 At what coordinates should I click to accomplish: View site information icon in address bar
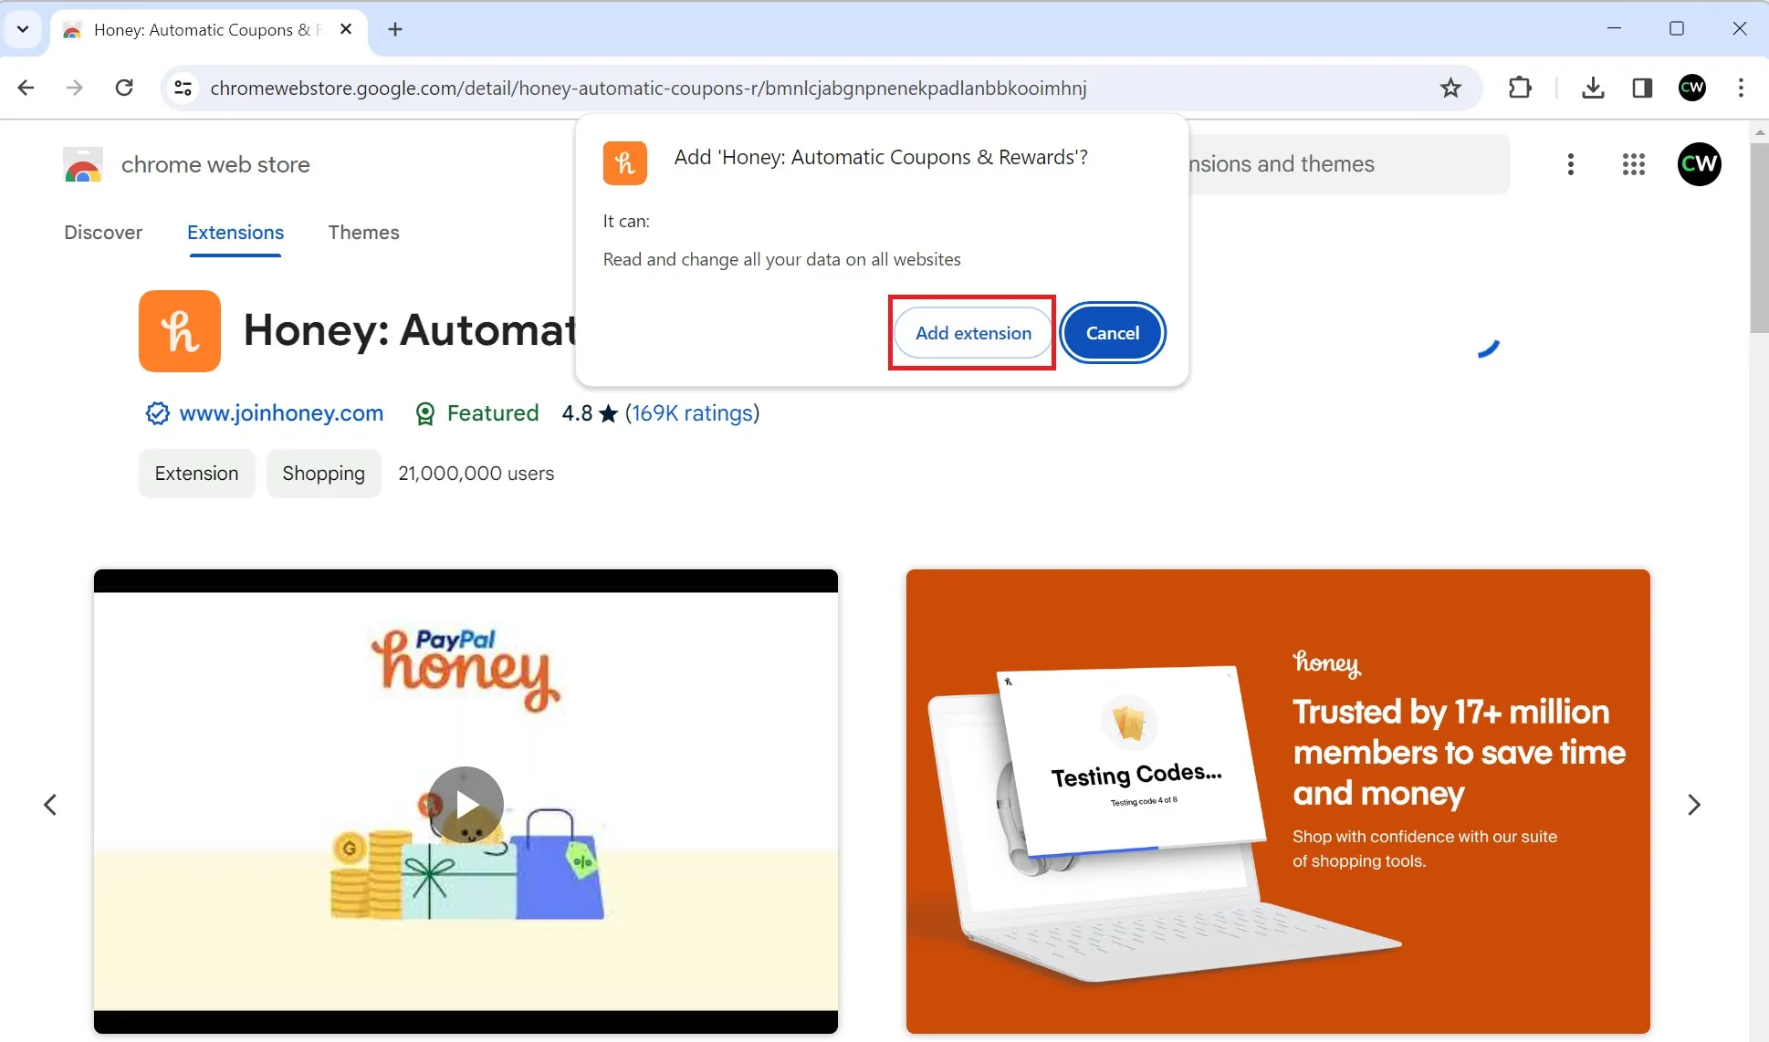coord(183,88)
